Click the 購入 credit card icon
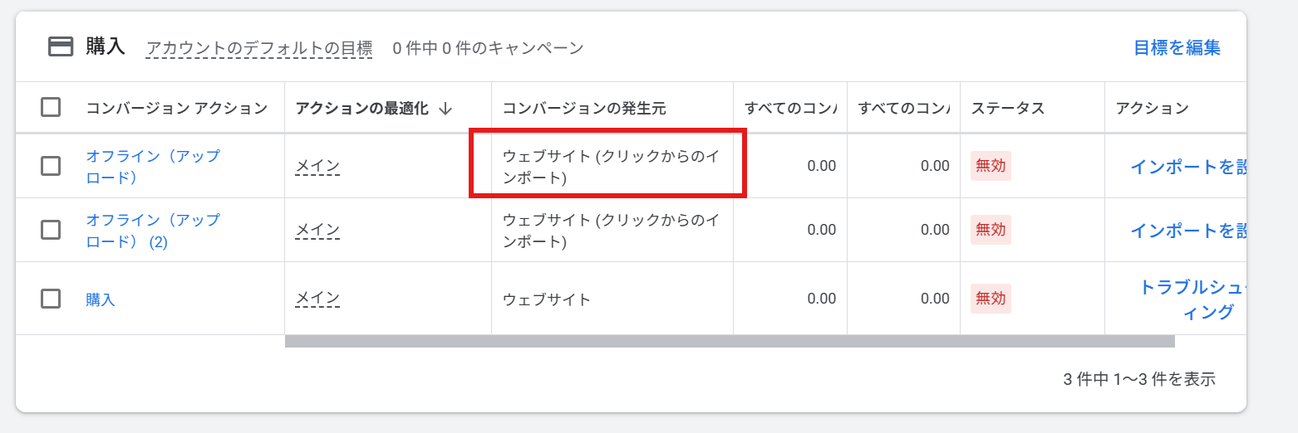Viewport: 1298px width, 433px height. tap(61, 46)
